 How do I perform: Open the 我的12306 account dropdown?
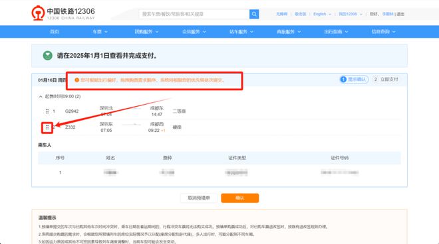(351, 14)
